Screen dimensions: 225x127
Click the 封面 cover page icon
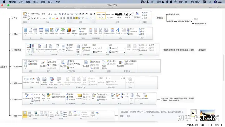click(25, 30)
